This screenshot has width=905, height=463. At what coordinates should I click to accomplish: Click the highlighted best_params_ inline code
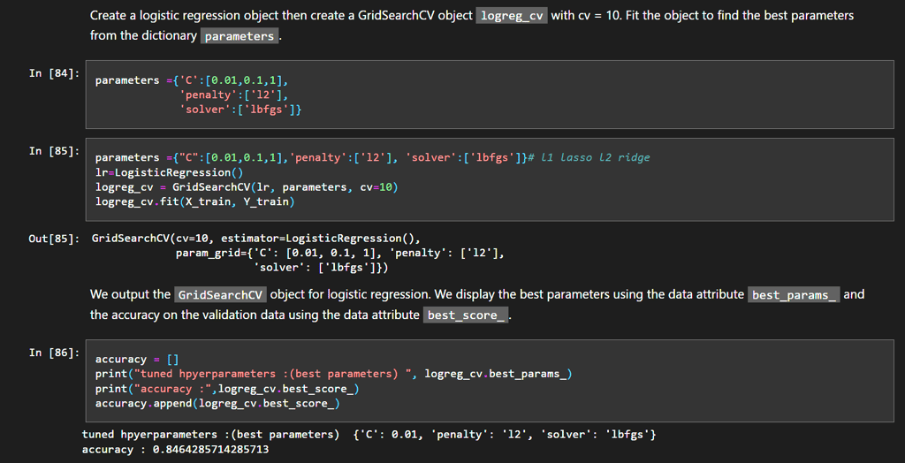(x=795, y=294)
